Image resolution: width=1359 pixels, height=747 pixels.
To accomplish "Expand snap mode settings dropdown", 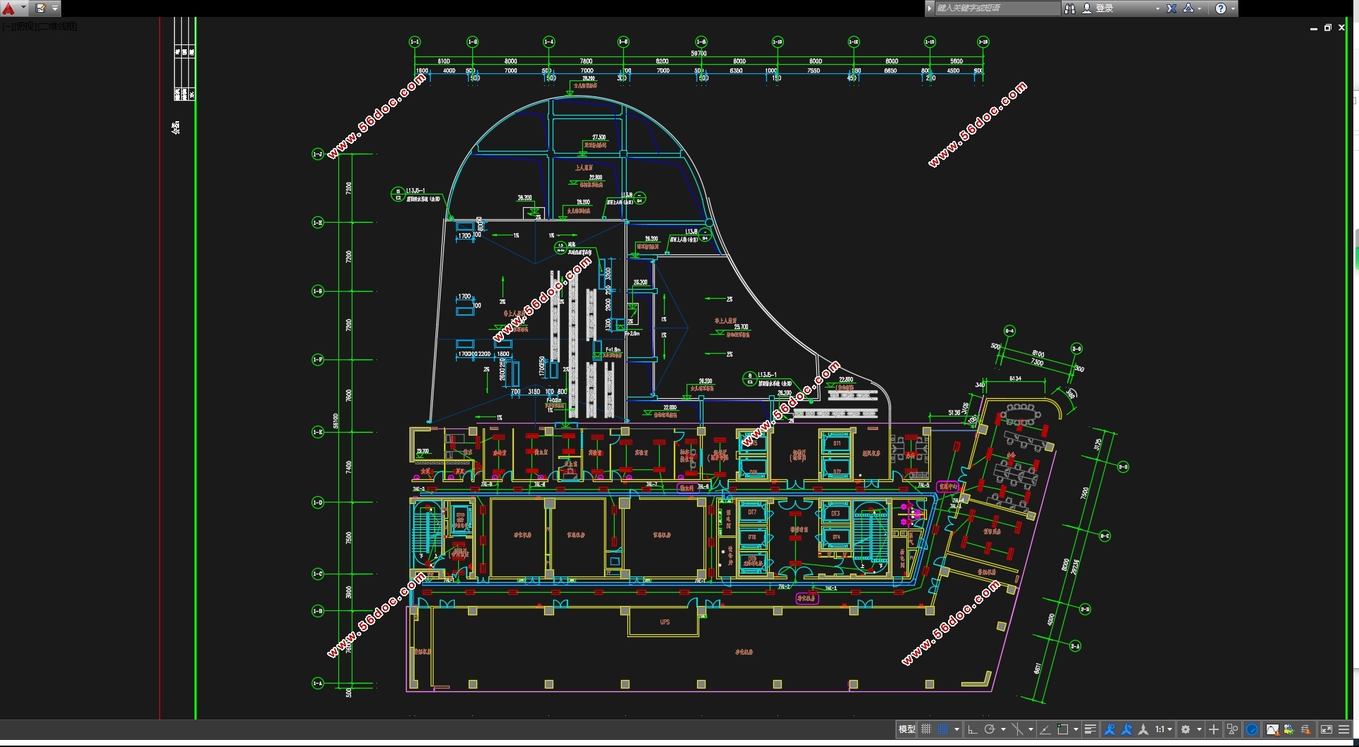I will [x=957, y=729].
